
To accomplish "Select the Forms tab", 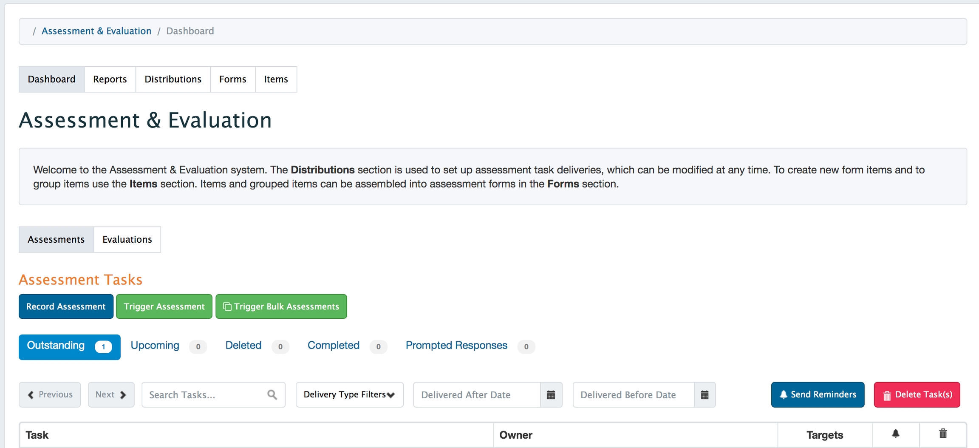I will [x=232, y=79].
